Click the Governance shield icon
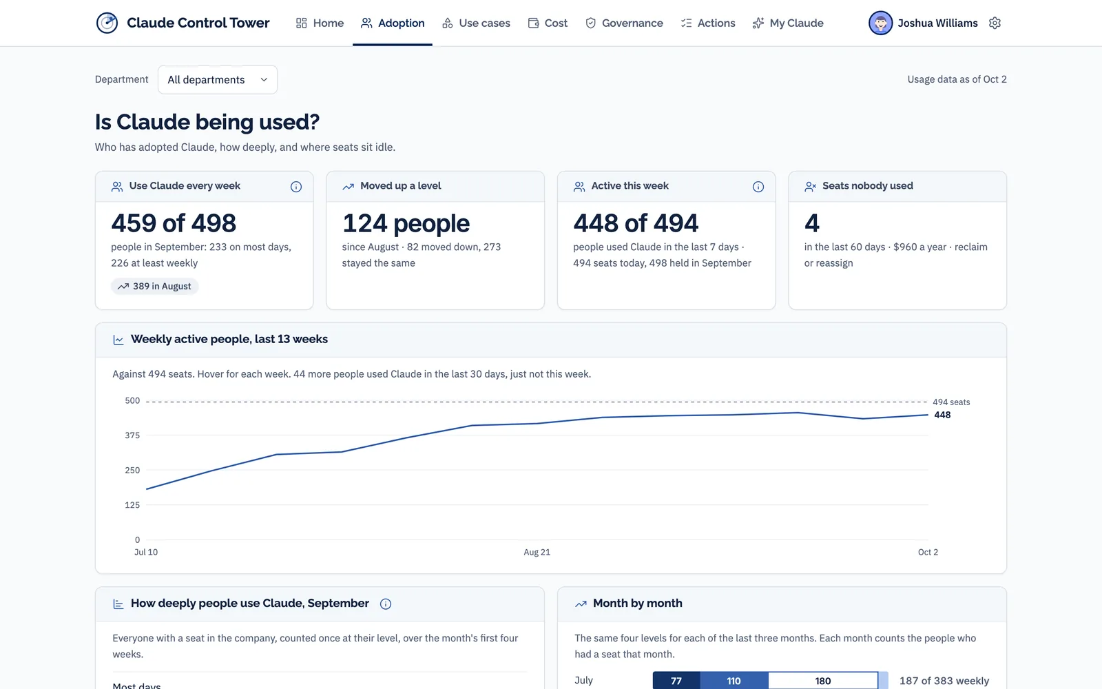 point(590,23)
